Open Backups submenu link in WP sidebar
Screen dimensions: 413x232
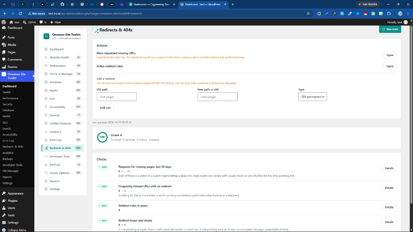coord(8,159)
